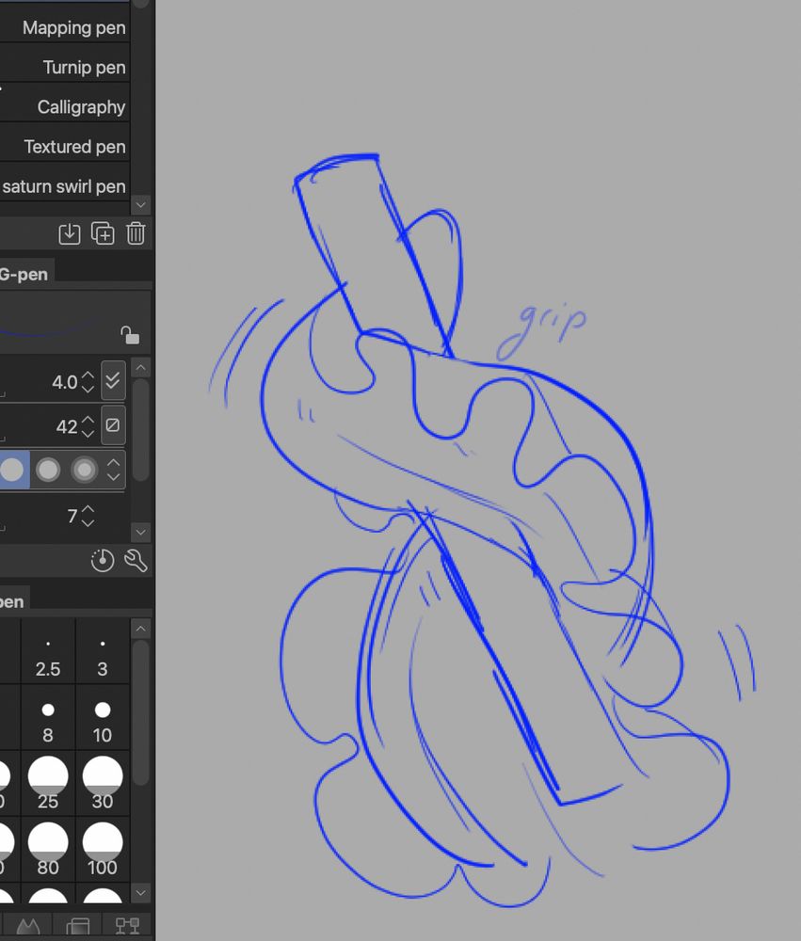Select the strongest anti-aliasing level

click(x=85, y=470)
